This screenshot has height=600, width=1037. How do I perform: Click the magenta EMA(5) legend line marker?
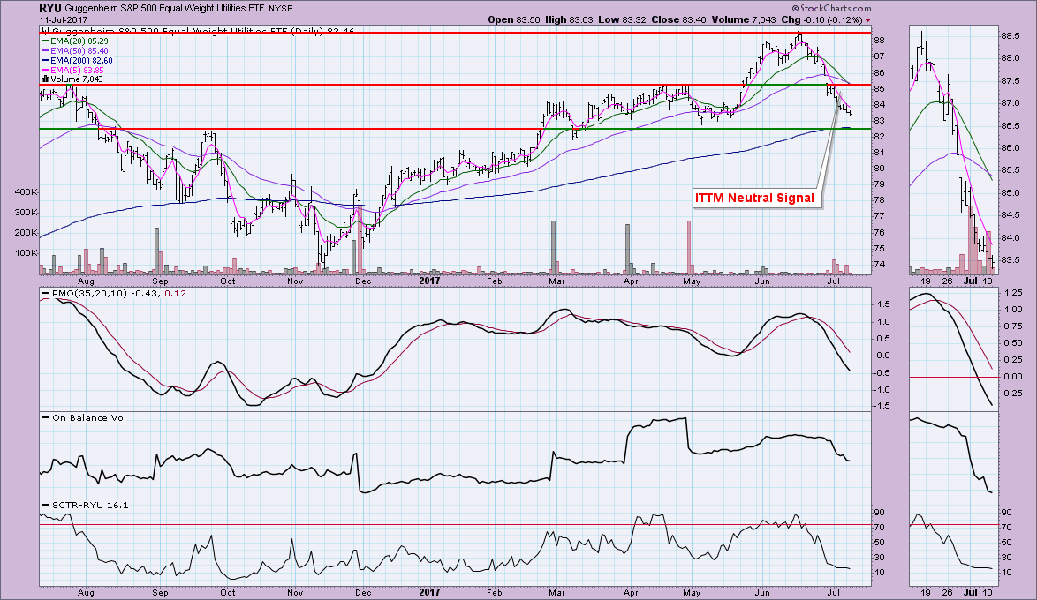(46, 71)
